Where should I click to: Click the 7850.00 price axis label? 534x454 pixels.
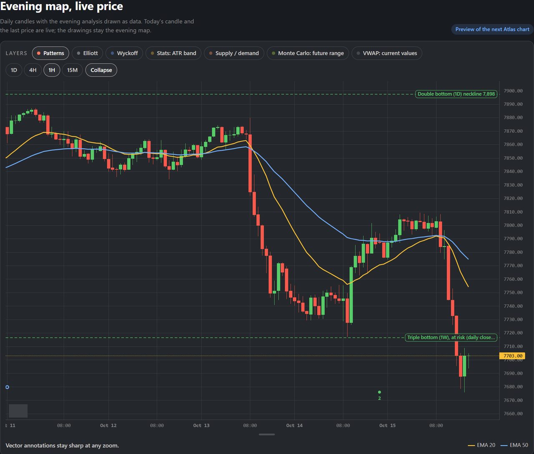point(513,158)
